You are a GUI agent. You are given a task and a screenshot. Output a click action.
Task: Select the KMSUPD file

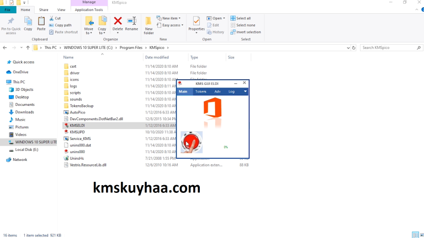75,132
